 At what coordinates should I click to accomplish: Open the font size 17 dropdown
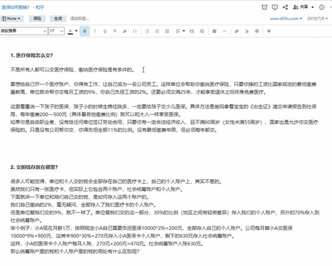[57, 31]
